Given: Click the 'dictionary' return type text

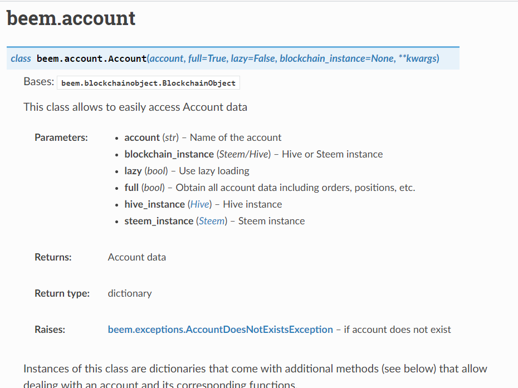Looking at the screenshot, I should coord(130,293).
